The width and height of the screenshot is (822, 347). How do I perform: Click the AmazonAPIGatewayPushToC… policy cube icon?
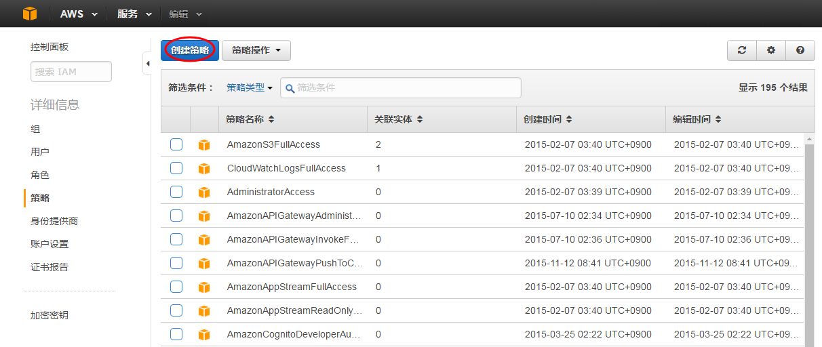(x=204, y=264)
